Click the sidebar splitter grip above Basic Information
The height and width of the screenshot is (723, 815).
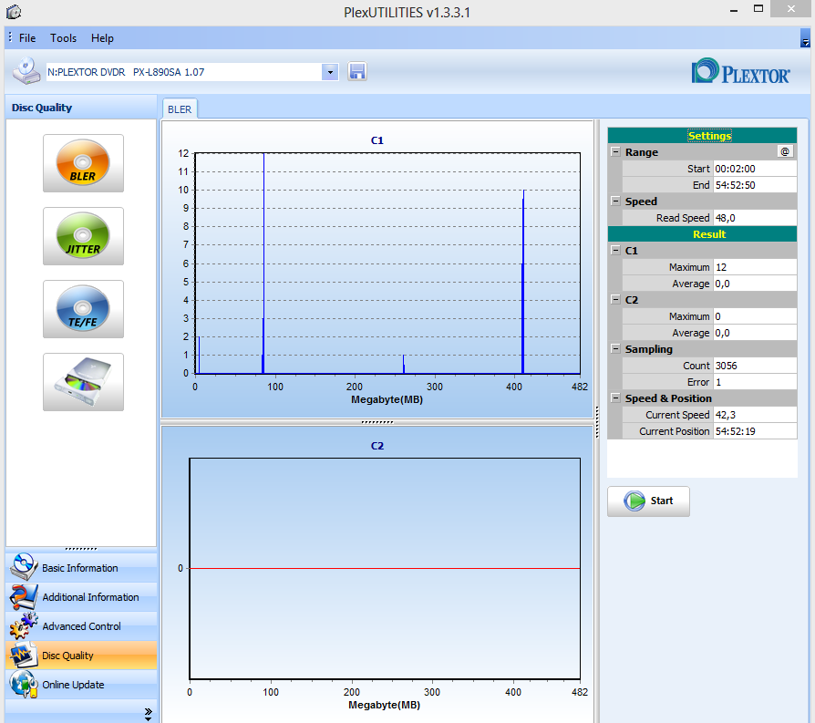click(x=81, y=549)
